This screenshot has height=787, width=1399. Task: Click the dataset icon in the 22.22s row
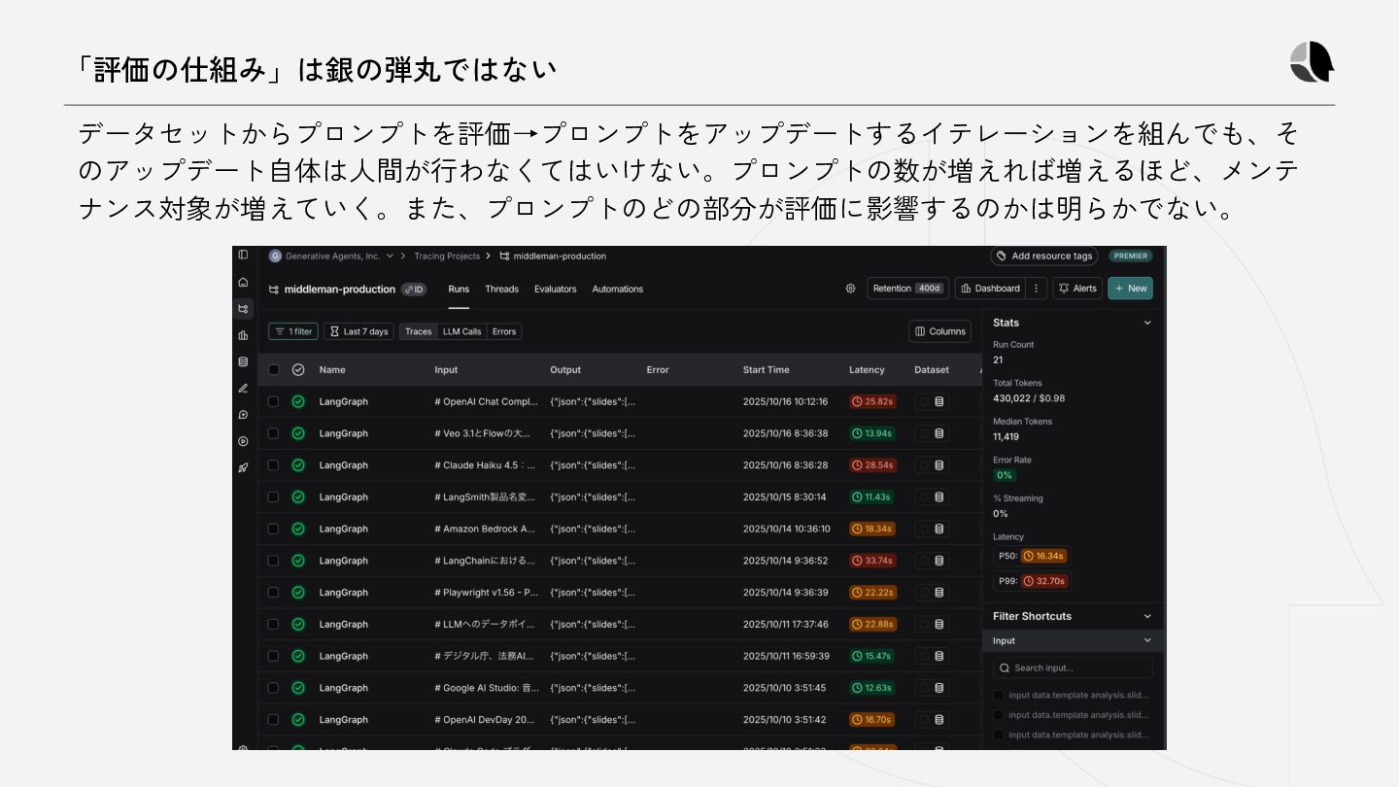pyautogui.click(x=939, y=593)
